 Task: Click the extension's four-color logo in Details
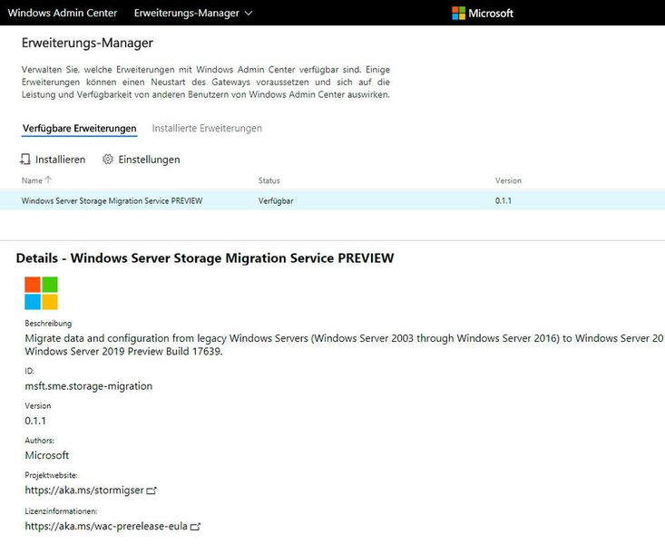point(41,293)
